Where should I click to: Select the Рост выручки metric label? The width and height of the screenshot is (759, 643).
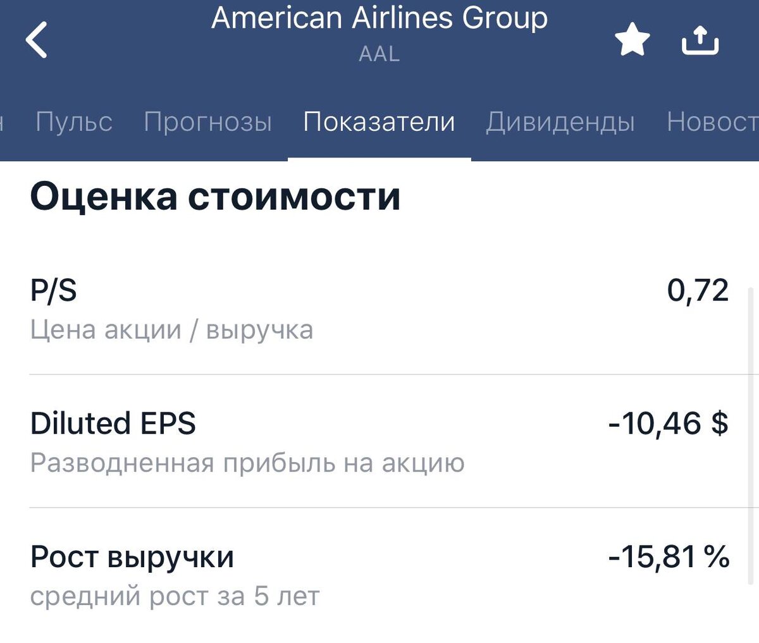pos(132,557)
